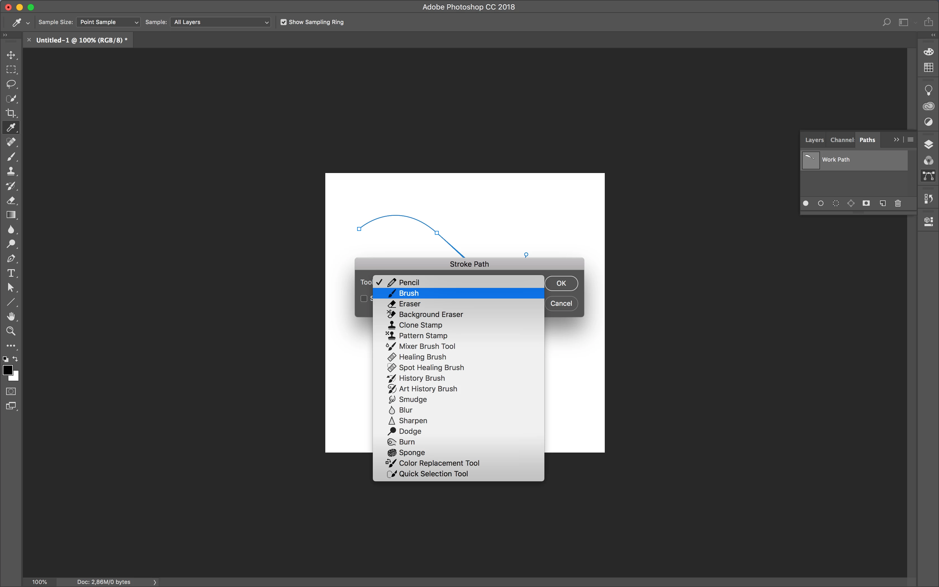
Task: Select the Pen tool in toolbar
Action: pos(11,259)
